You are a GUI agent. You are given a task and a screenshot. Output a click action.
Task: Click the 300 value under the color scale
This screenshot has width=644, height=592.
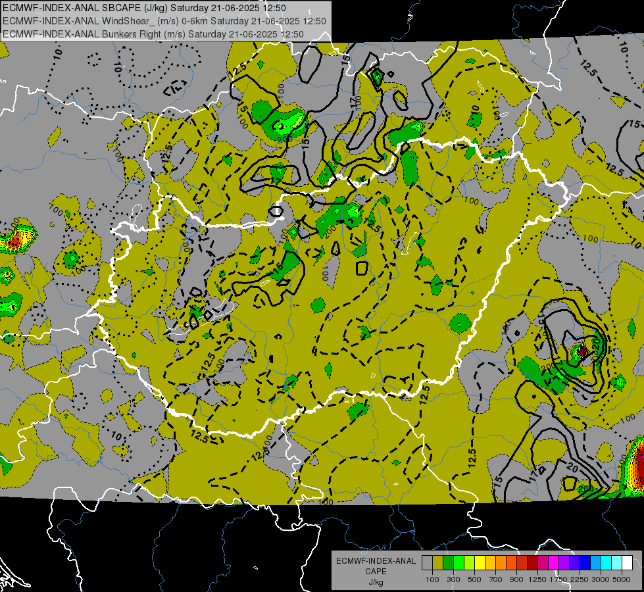(453, 580)
